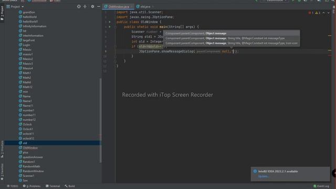Image resolution: width=336 pixels, height=189 pixels.
Task: Open Project panel settings gear
Action: coord(92,7)
